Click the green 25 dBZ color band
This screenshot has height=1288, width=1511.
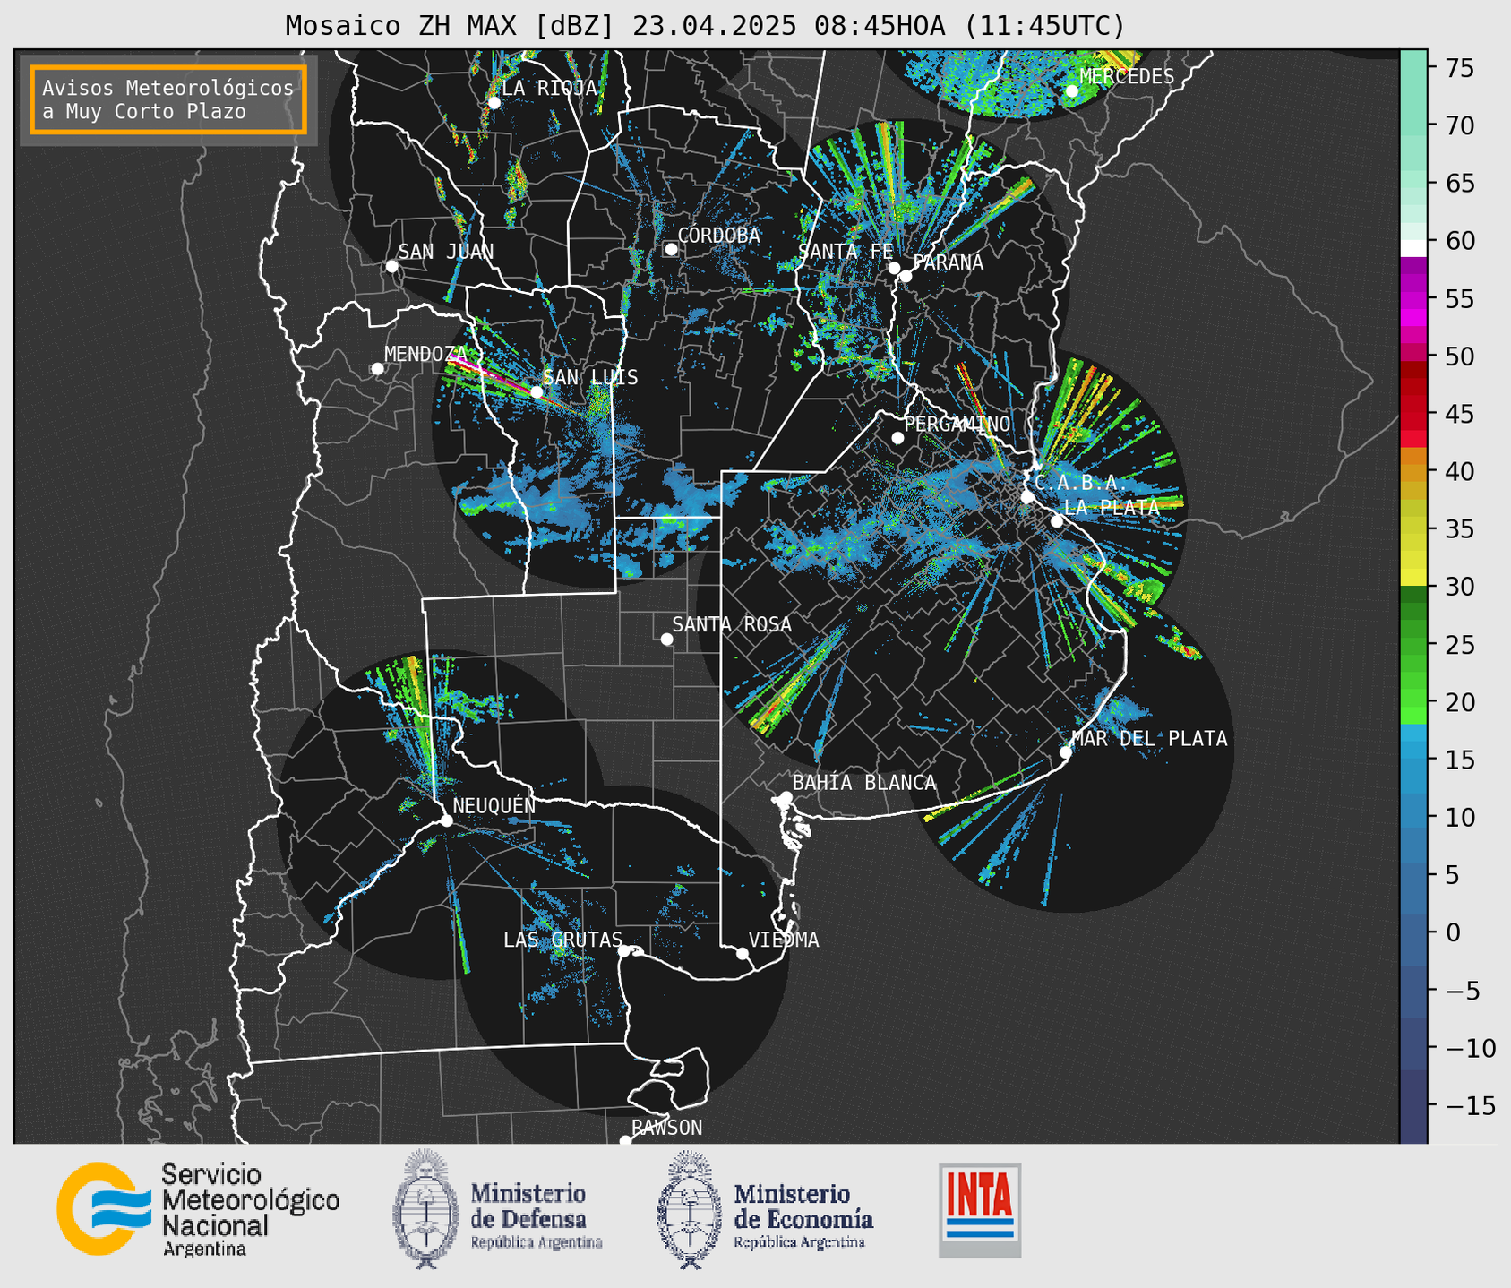1413,645
